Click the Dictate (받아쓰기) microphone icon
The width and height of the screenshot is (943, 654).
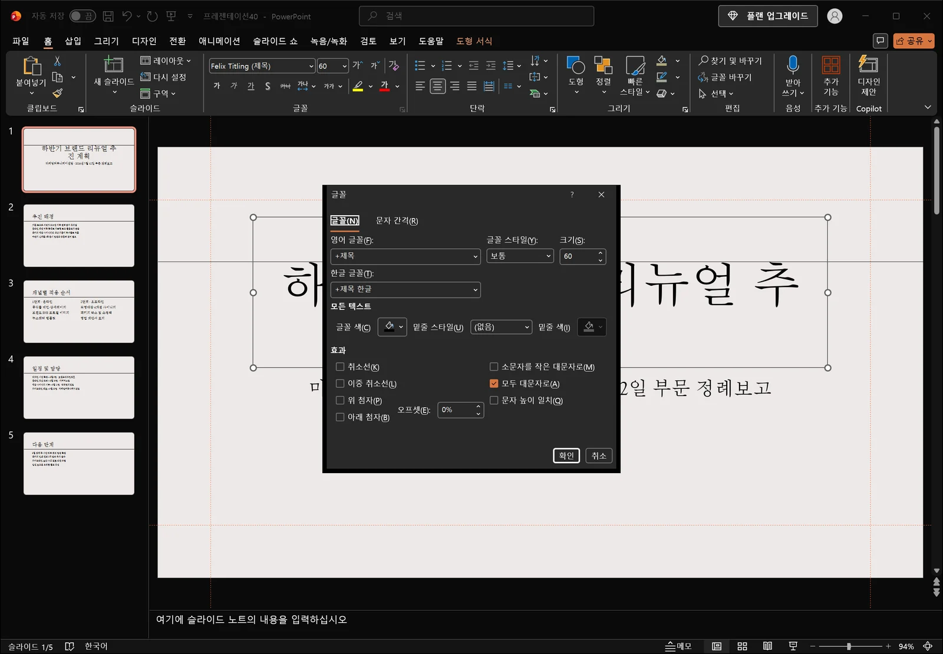(x=793, y=65)
